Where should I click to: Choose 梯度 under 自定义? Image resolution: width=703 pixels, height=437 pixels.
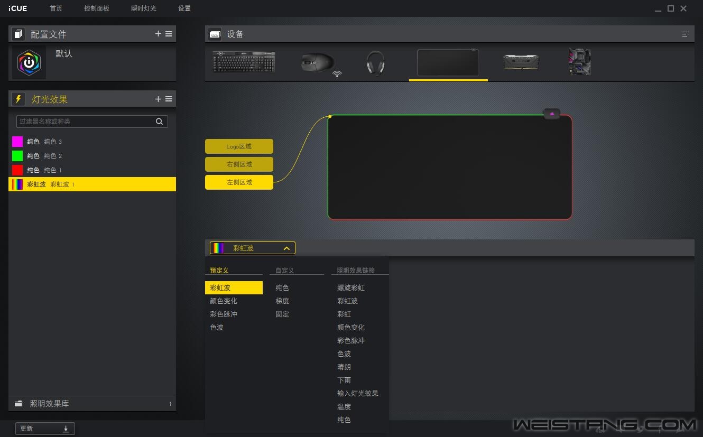(282, 301)
